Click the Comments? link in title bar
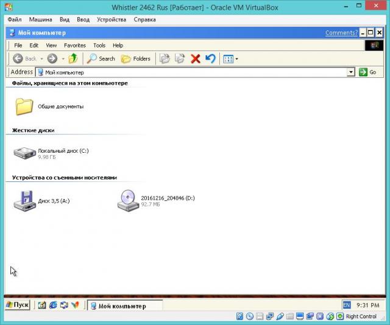The image size is (390, 325). (x=341, y=33)
